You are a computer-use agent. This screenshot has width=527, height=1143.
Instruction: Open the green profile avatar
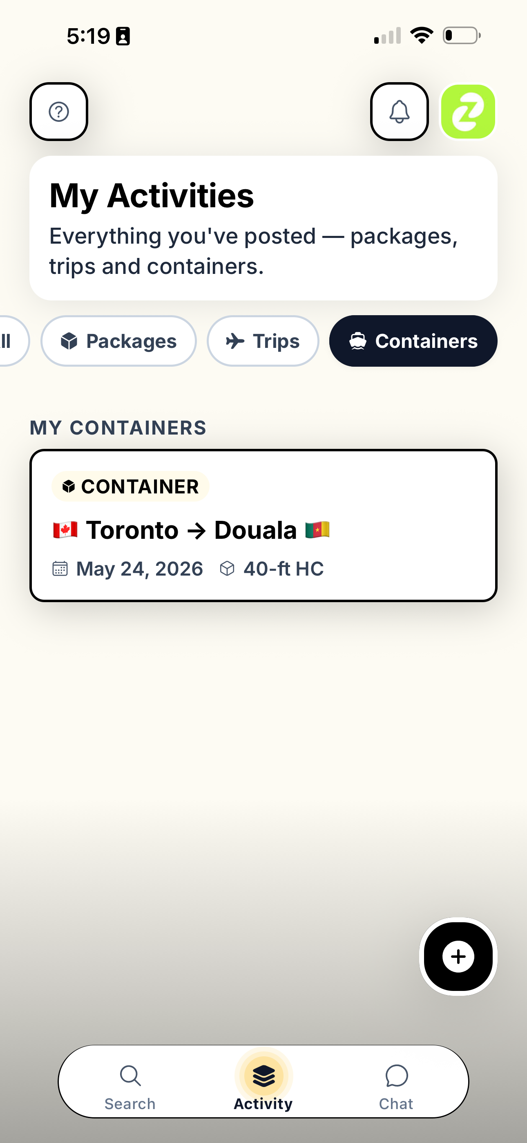(468, 111)
